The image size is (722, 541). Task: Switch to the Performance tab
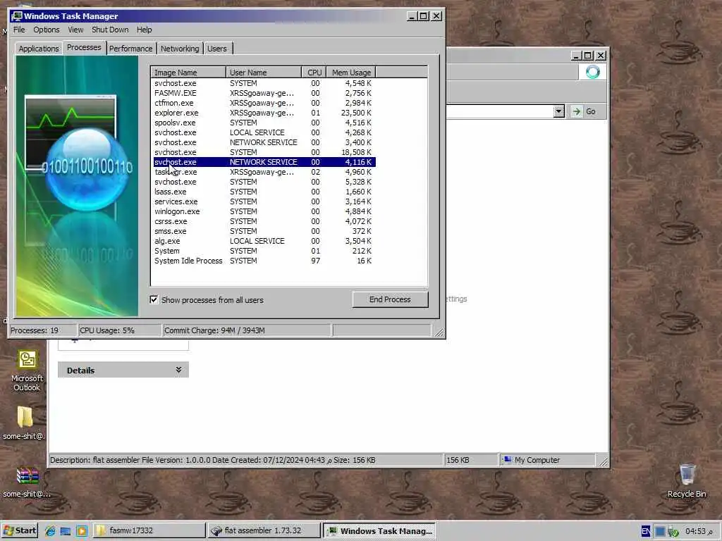tap(130, 49)
